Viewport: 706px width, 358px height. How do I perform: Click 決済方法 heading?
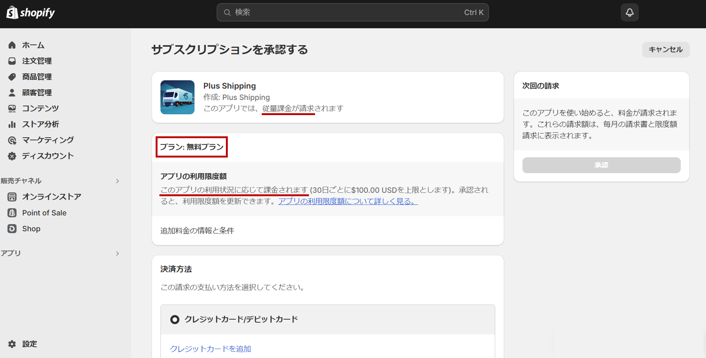176,269
